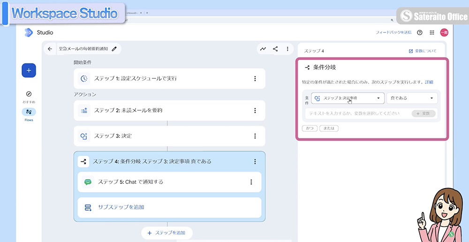Click the branch icon of ステップ 4

pos(83,161)
